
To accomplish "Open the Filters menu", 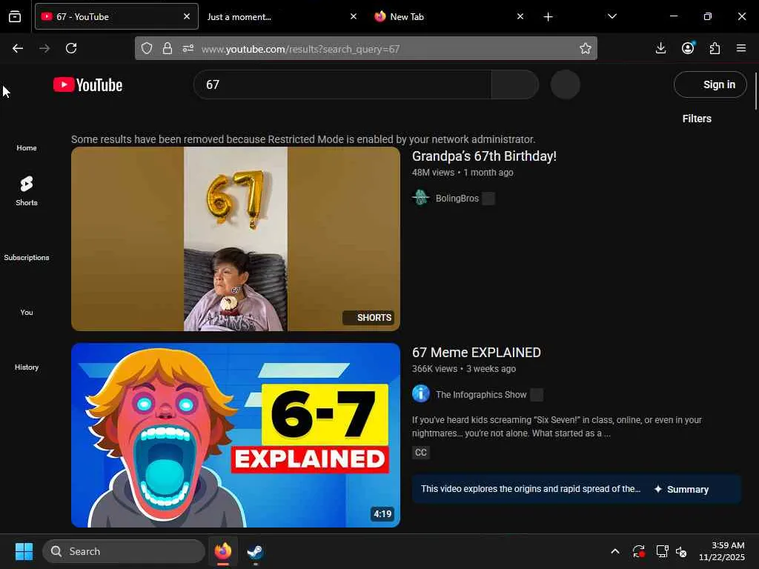I will pos(697,119).
